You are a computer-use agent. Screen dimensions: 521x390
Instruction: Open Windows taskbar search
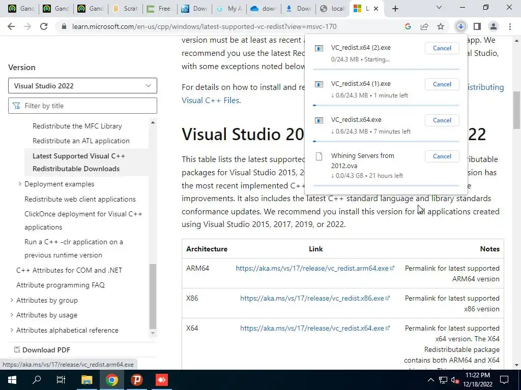coord(37,380)
